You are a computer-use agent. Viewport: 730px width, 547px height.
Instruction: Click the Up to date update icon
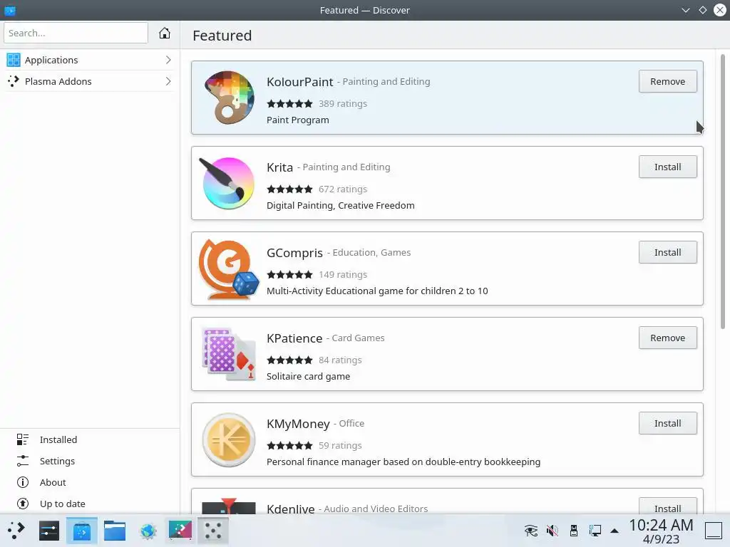tap(23, 504)
